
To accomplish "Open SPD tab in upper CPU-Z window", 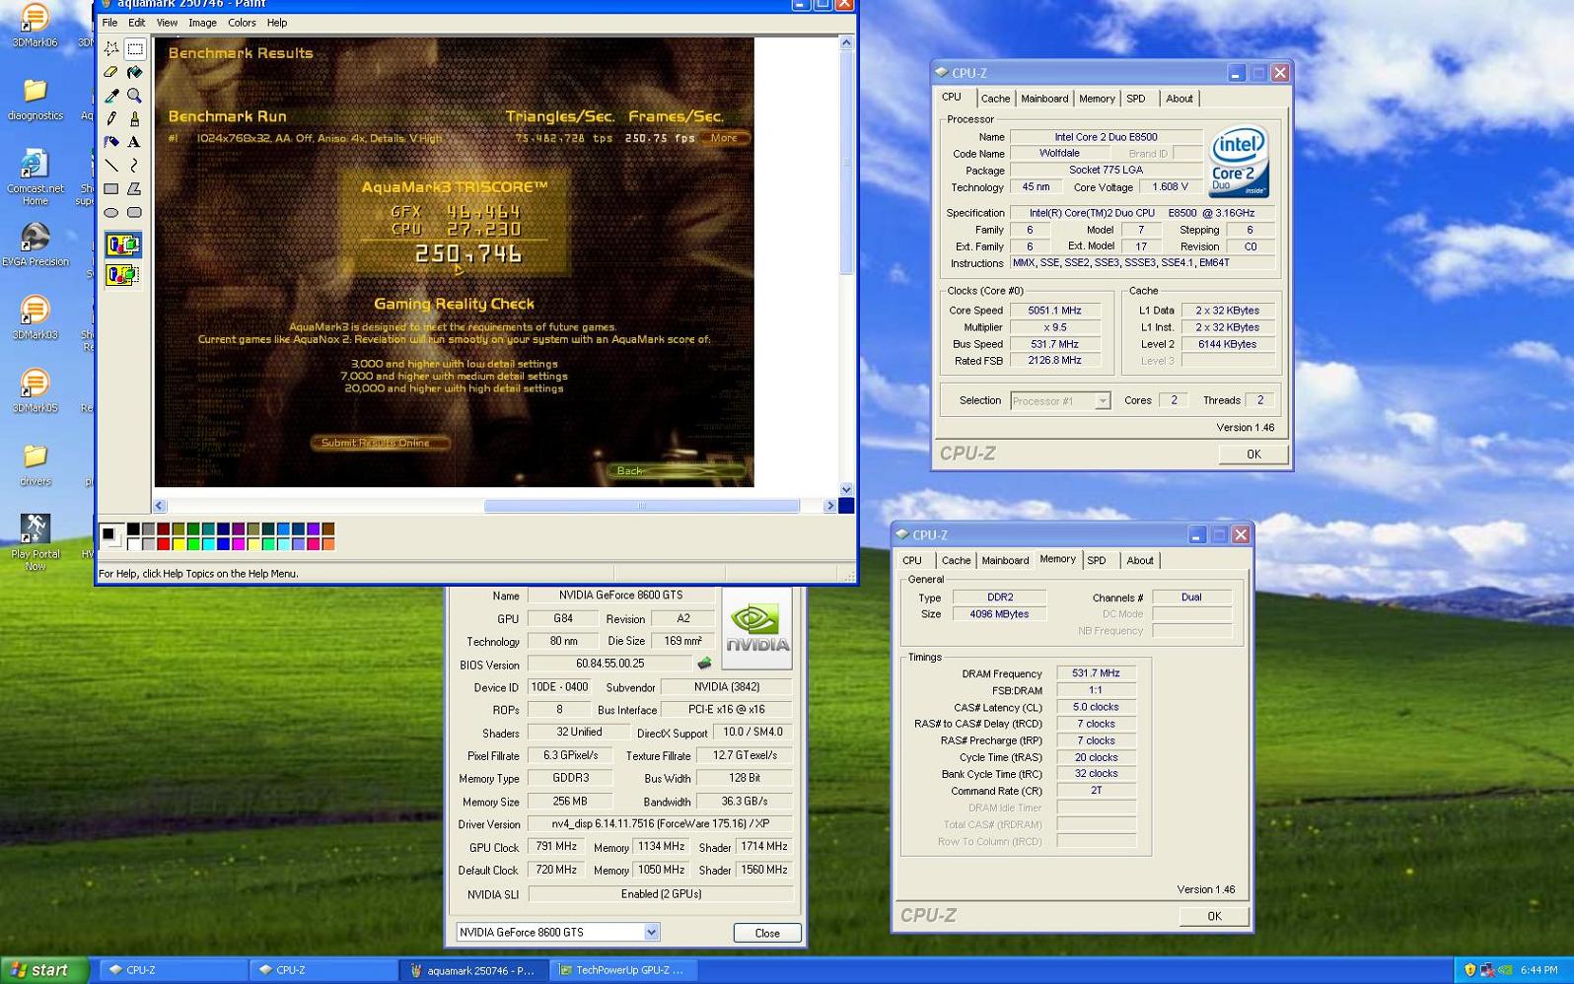I will pyautogui.click(x=1136, y=99).
